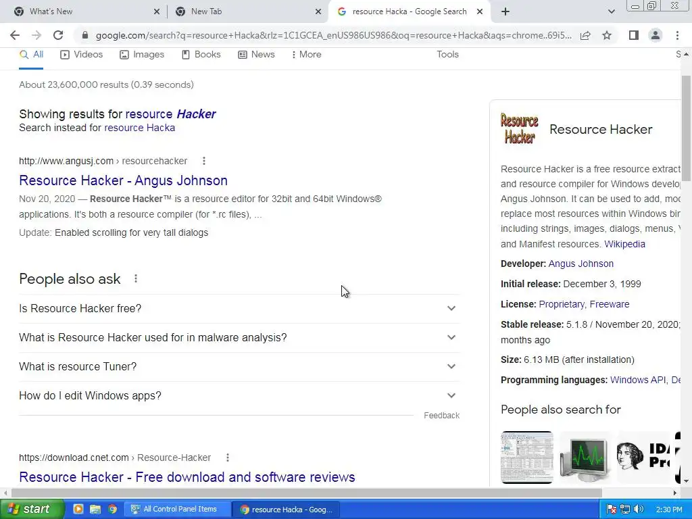This screenshot has height=519, width=692.
Task: Click the network tray icon
Action: [x=624, y=510]
